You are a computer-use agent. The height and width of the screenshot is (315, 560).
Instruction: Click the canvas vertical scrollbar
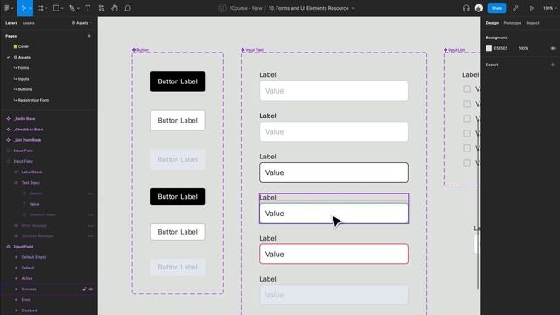click(x=478, y=205)
